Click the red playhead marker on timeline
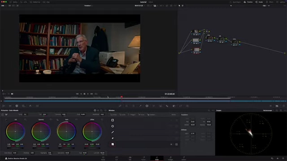 (122, 97)
